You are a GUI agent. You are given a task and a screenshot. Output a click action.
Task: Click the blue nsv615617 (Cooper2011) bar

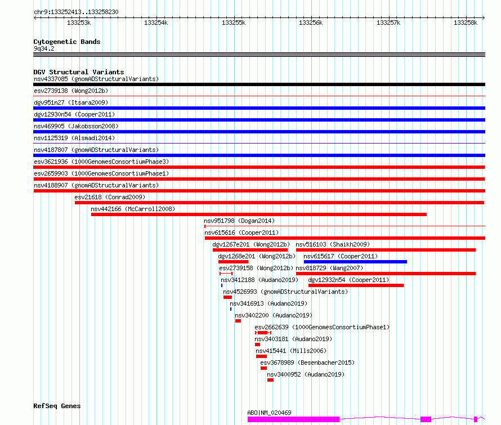355,262
